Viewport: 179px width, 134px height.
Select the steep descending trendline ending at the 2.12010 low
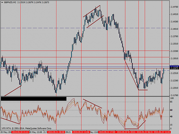pos(131,75)
